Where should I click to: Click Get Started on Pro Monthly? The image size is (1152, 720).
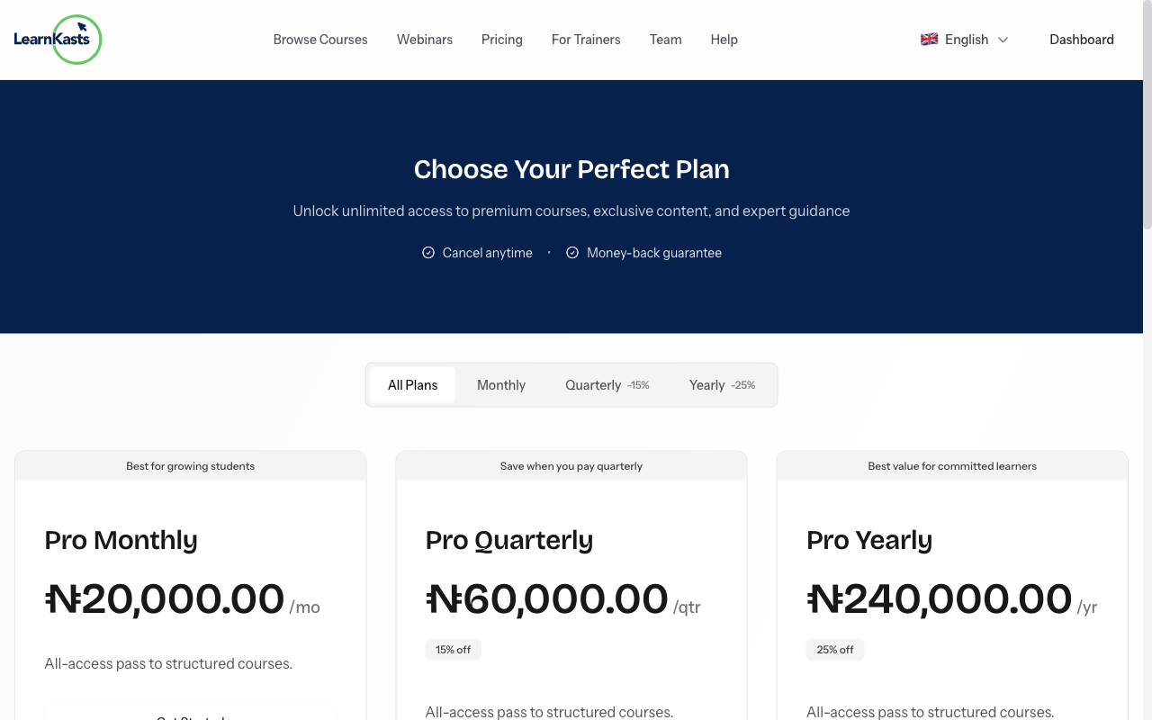point(190,715)
